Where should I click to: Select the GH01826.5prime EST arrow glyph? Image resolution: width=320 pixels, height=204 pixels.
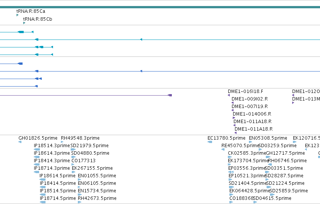(20, 142)
